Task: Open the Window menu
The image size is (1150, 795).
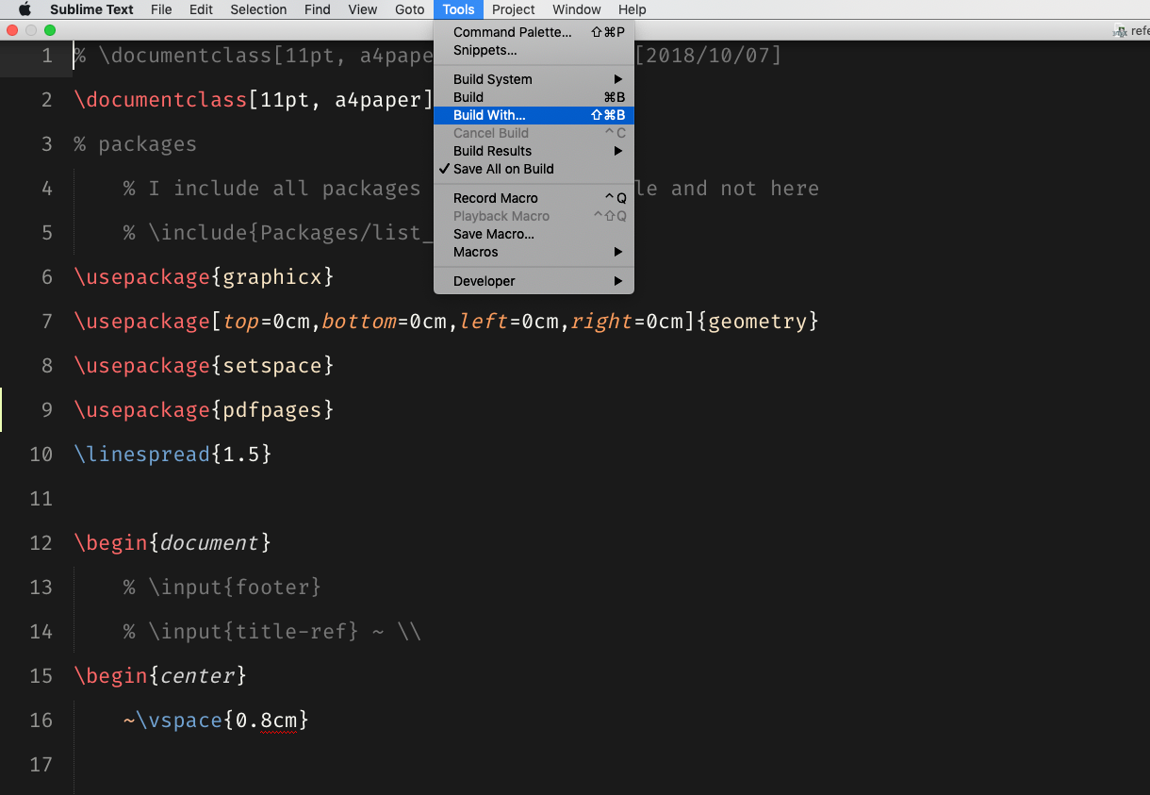Action: (x=577, y=9)
